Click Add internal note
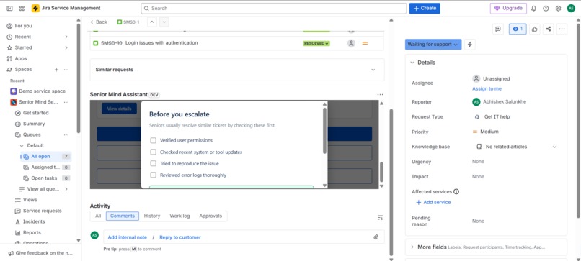 127,237
